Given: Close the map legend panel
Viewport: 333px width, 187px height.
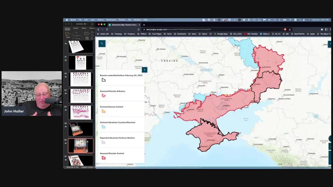Looking at the screenshot, I should pyautogui.click(x=144, y=70).
